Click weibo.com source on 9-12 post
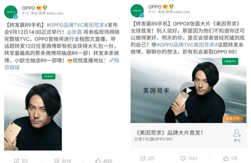 182,12
